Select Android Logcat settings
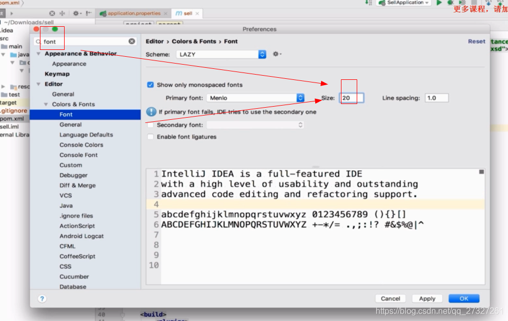Screen dimensions: 508x321 point(81,236)
